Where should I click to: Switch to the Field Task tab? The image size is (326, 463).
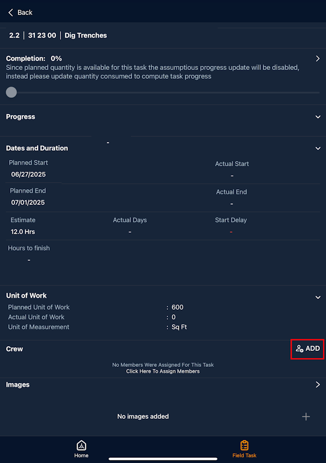point(244,455)
